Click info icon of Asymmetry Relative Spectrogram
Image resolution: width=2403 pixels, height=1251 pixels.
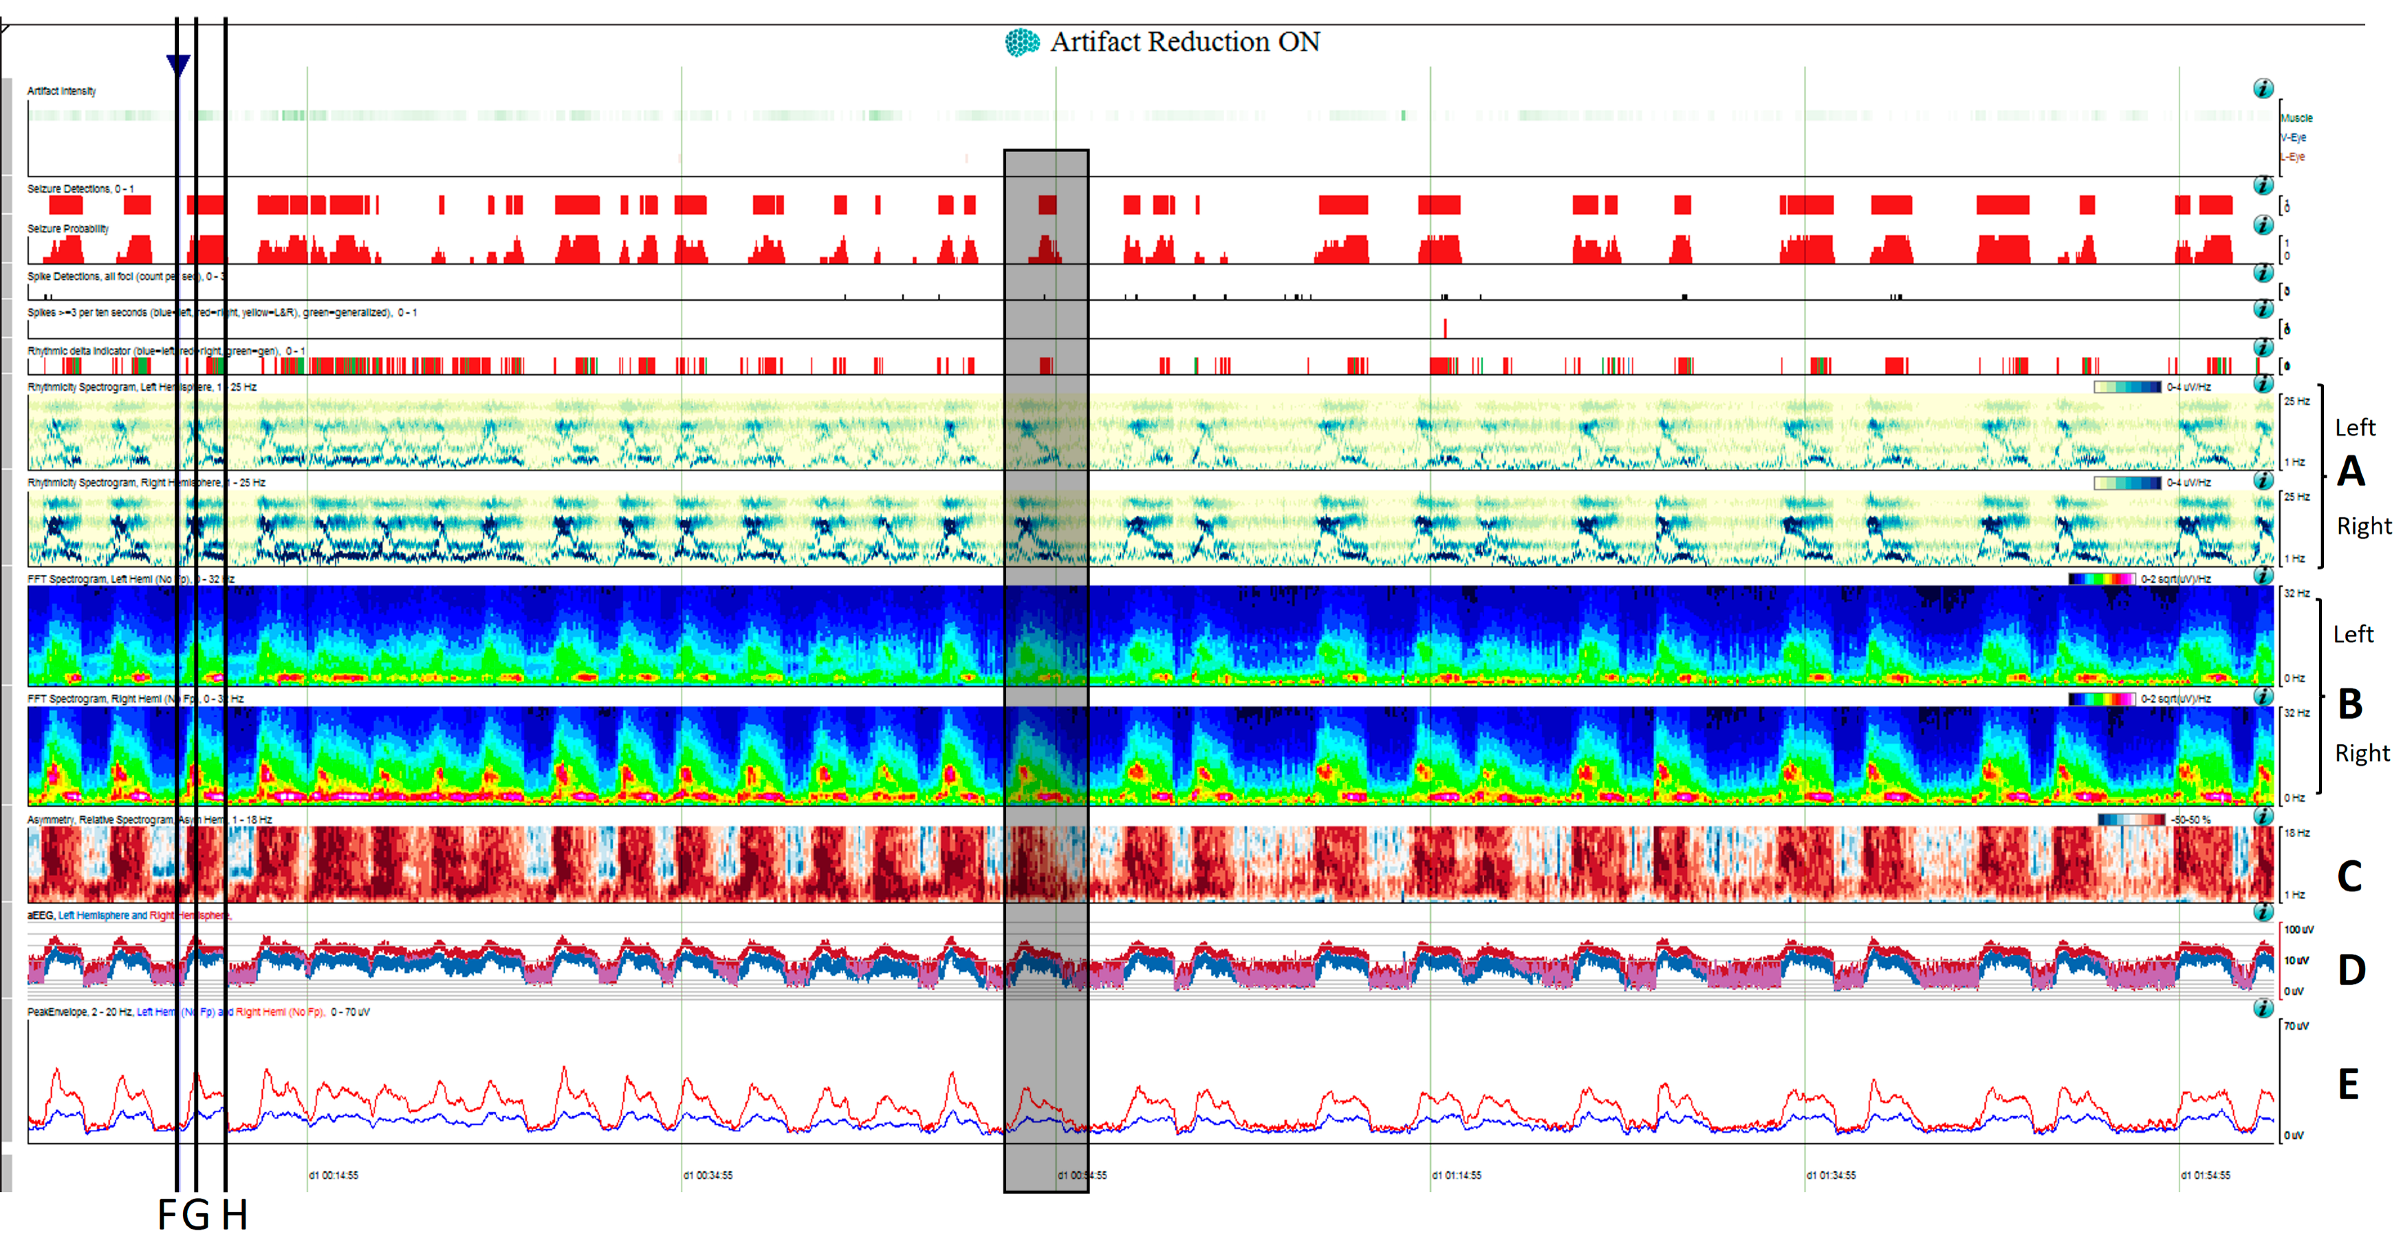click(2263, 816)
